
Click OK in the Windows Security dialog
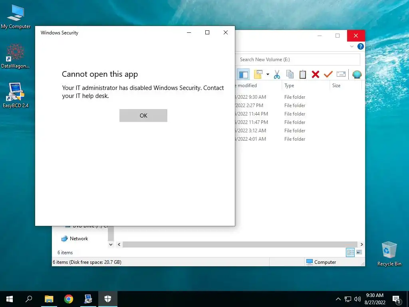pos(143,116)
